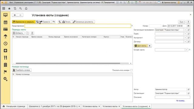194x109 pixels.
Task: Open the Организация проживания linked record
Action: (x=189, y=30)
